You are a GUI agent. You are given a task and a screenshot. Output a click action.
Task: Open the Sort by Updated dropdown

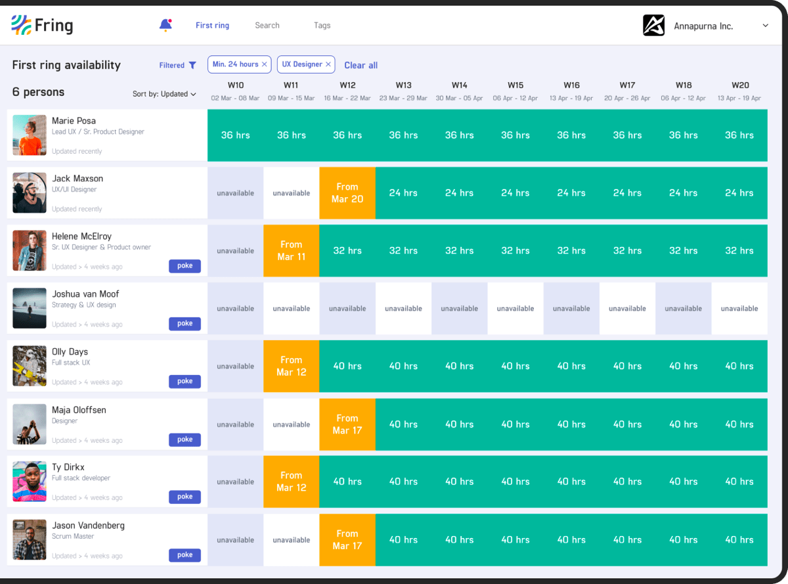click(x=164, y=93)
